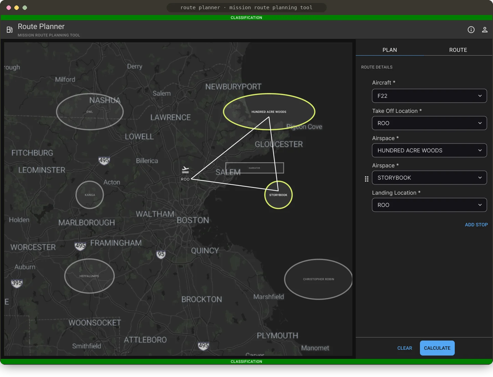Open the Aircraft dropdown showing F22
Image resolution: width=493 pixels, height=377 pixels.
click(x=429, y=96)
